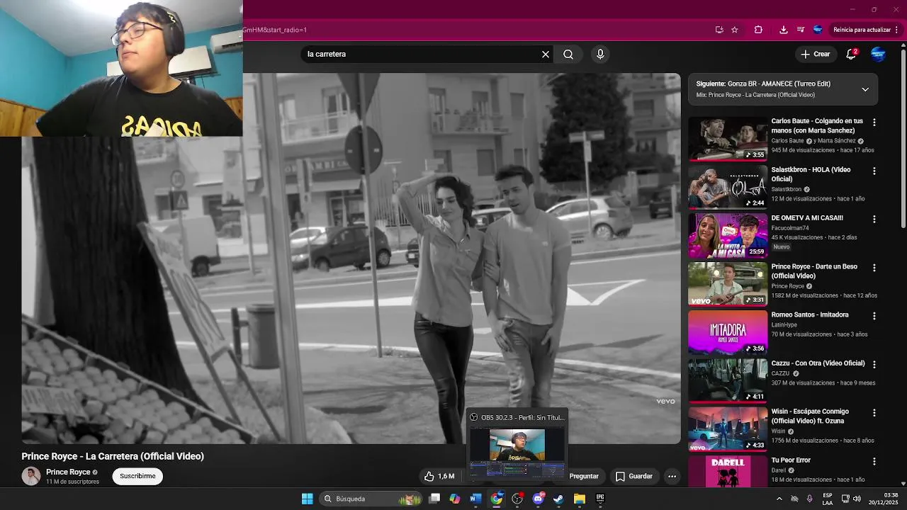
Task: Click the browser profile avatar in toolbar
Action: click(x=818, y=30)
